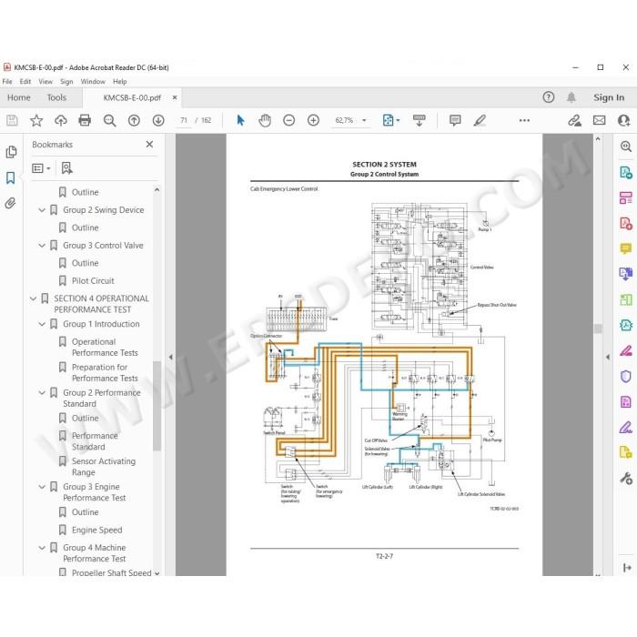Close the KMCSB-E-00.pdf tab
The width and height of the screenshot is (637, 637).
[175, 97]
